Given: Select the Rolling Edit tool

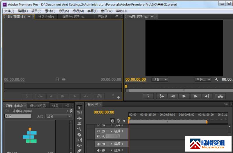Looking at the screenshot, I should [79, 124].
